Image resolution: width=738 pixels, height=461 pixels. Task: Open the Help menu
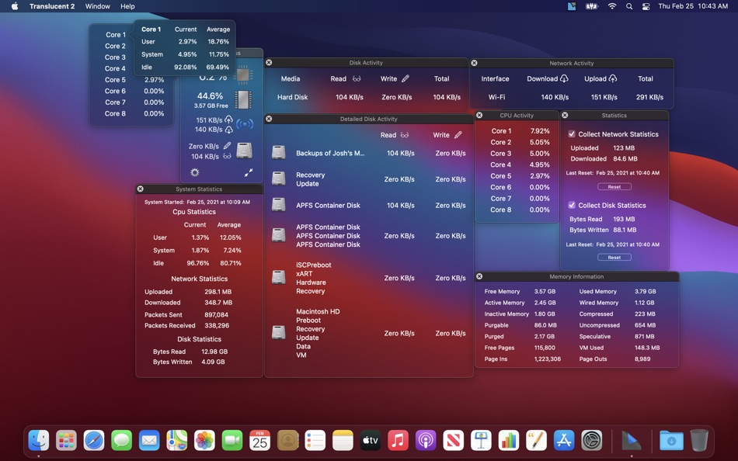(127, 6)
